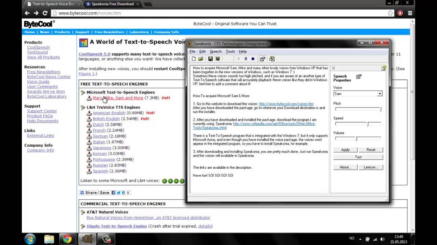Click the Apply button in Speech Properties
Screen dimensions: 437x245
pyautogui.click(x=345, y=150)
